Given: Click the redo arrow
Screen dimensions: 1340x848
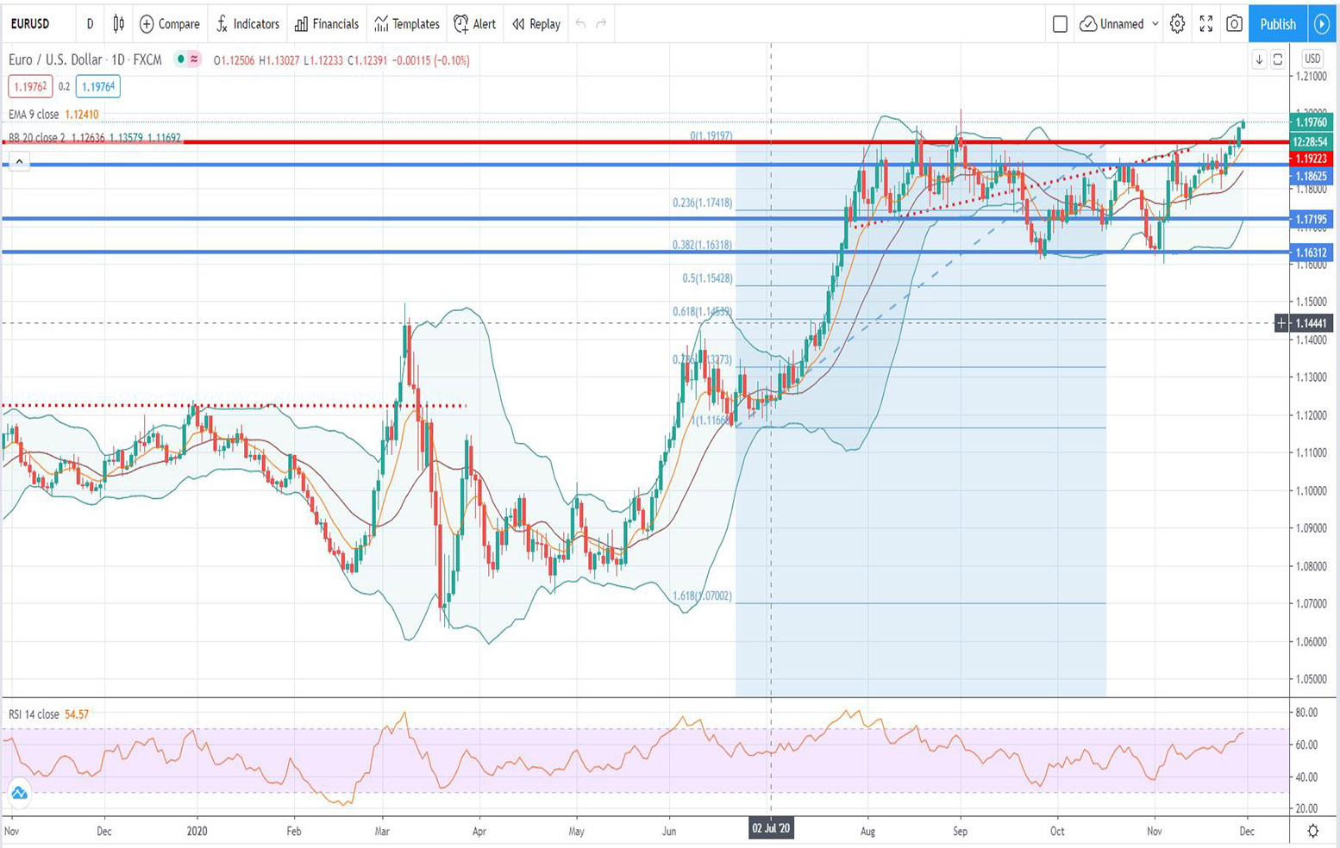Looking at the screenshot, I should point(601,24).
